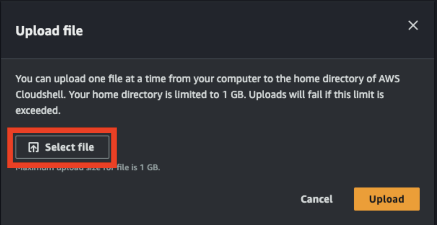Click the orange Upload button

(386, 199)
